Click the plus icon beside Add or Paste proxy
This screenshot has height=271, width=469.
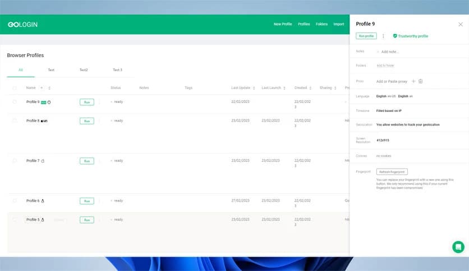pyautogui.click(x=413, y=81)
